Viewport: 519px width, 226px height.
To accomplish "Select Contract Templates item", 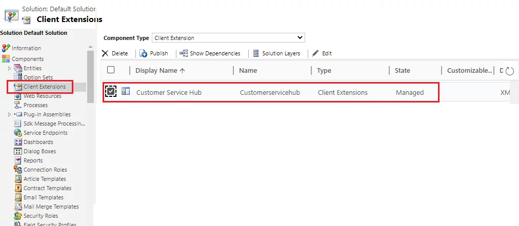I will pos(47,189).
